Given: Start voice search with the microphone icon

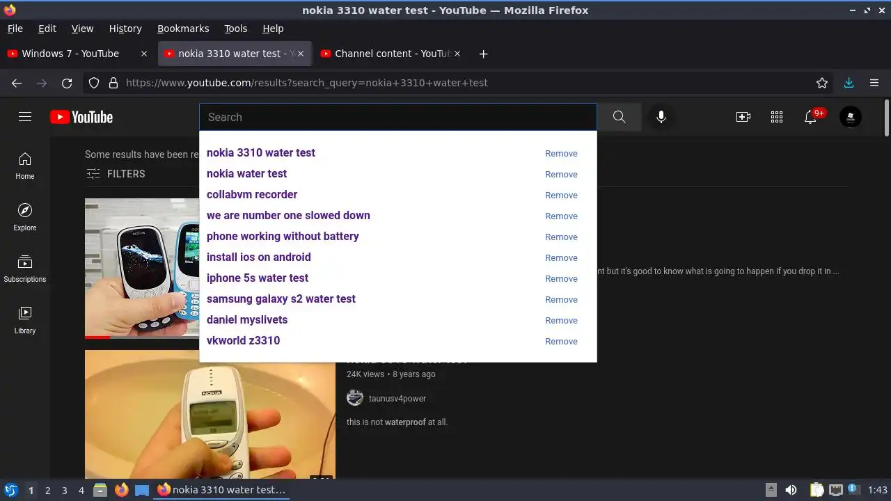Looking at the screenshot, I should (661, 117).
